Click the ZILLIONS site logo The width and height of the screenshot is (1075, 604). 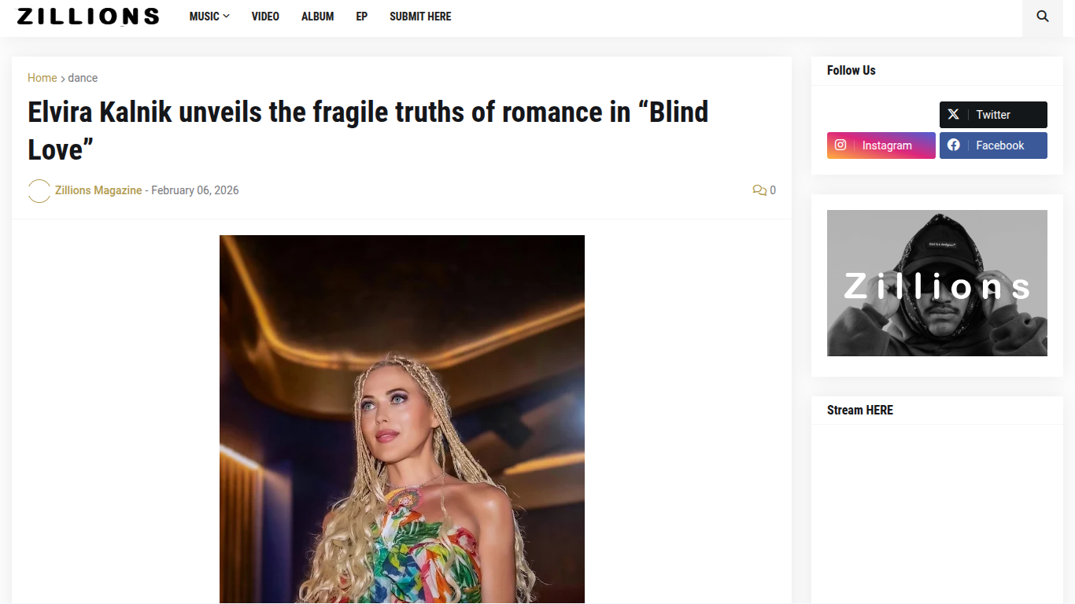pos(88,17)
